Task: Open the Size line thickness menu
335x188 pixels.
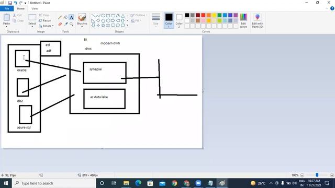Action: click(x=156, y=20)
